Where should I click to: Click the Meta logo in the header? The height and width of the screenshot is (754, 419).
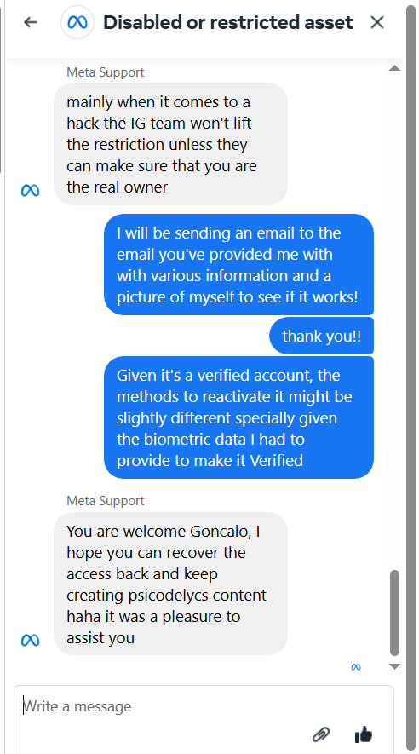77,22
